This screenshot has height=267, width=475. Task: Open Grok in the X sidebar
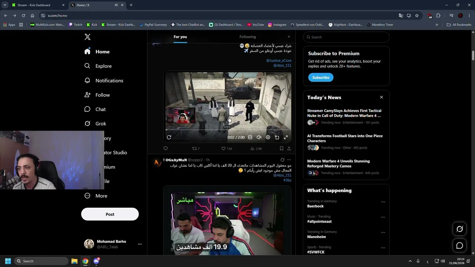(x=95, y=123)
